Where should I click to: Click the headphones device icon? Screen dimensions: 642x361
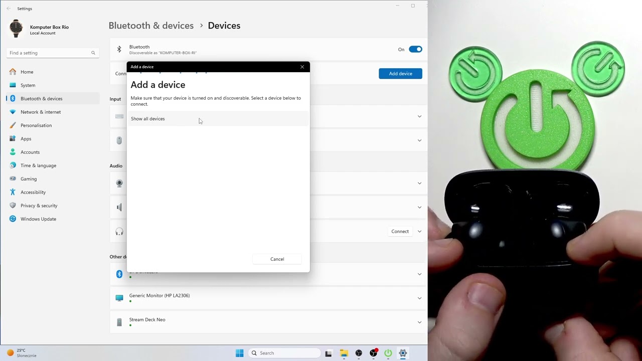point(119,231)
